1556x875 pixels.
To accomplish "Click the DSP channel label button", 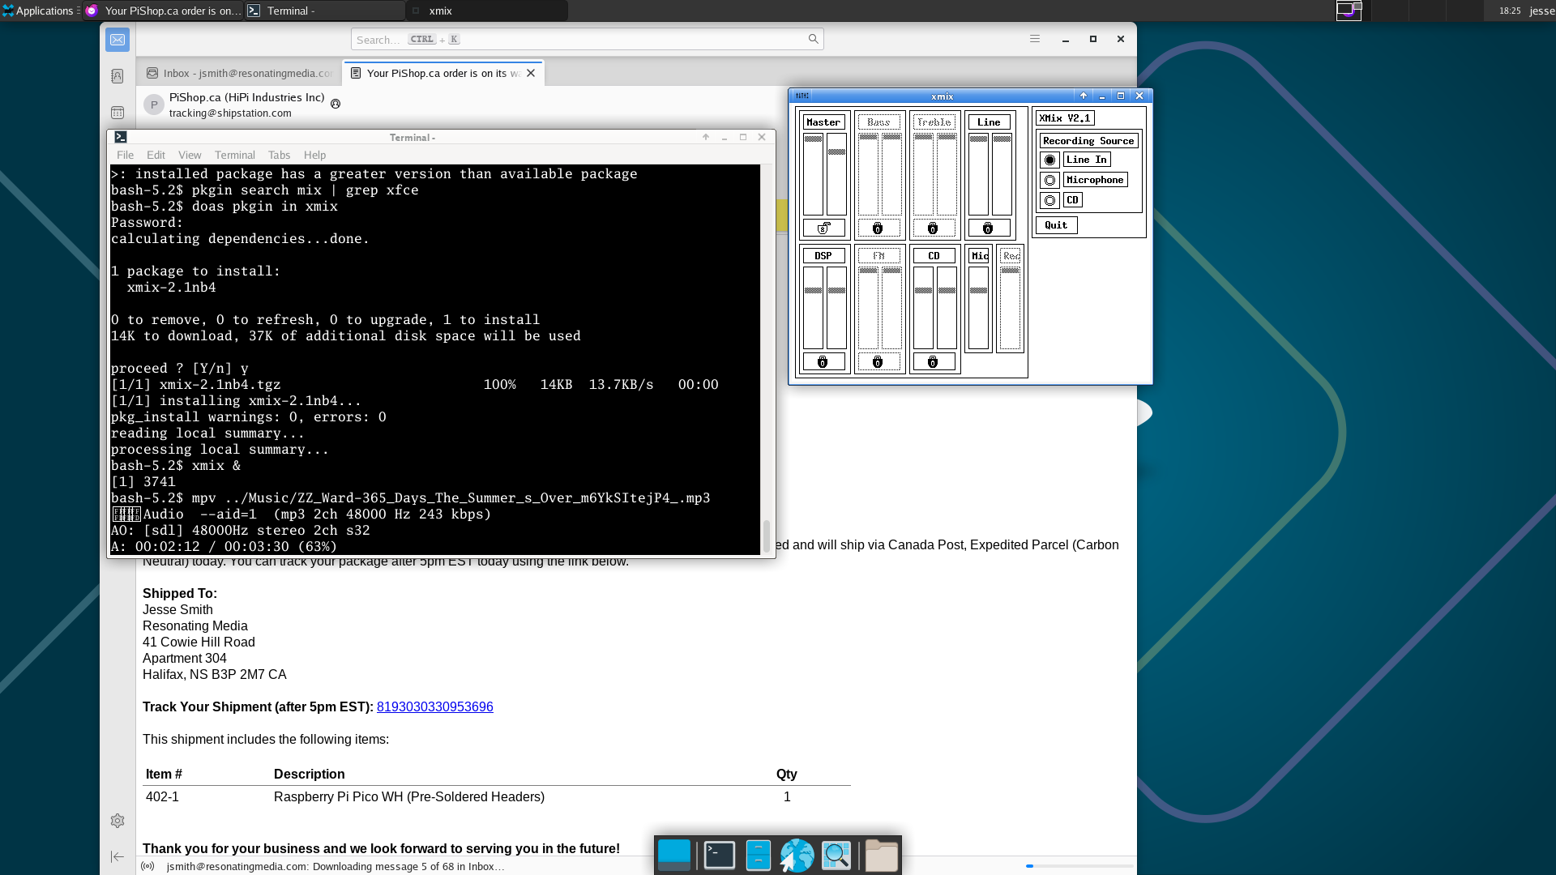I will pos(823,256).
